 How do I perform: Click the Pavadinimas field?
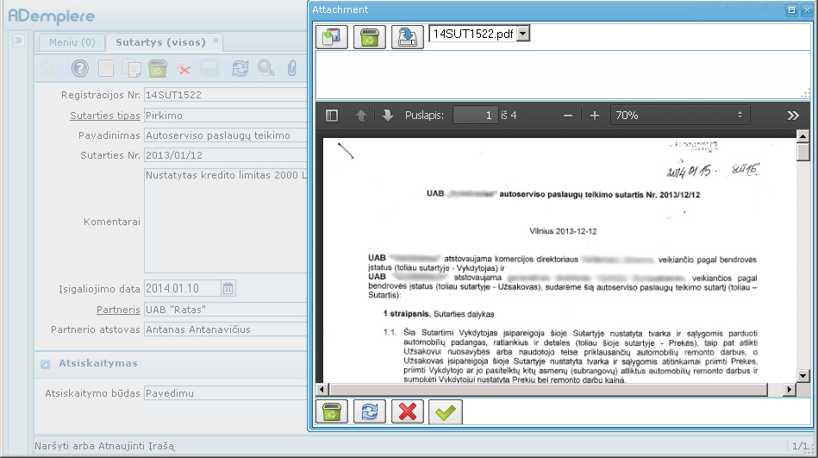point(225,135)
